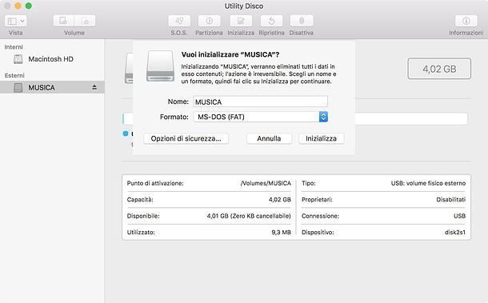The height and width of the screenshot is (303, 488).
Task: Click the Interni sidebar section header
Action: pos(14,47)
